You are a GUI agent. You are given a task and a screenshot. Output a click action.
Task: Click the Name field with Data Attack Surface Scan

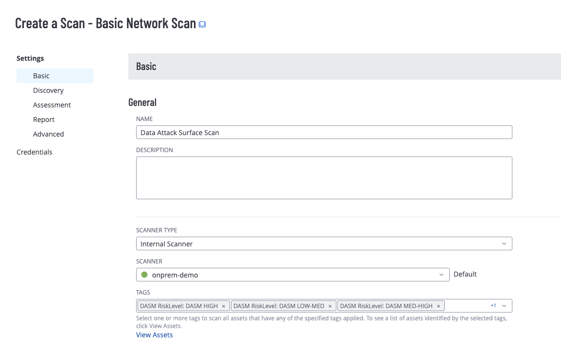coord(324,132)
